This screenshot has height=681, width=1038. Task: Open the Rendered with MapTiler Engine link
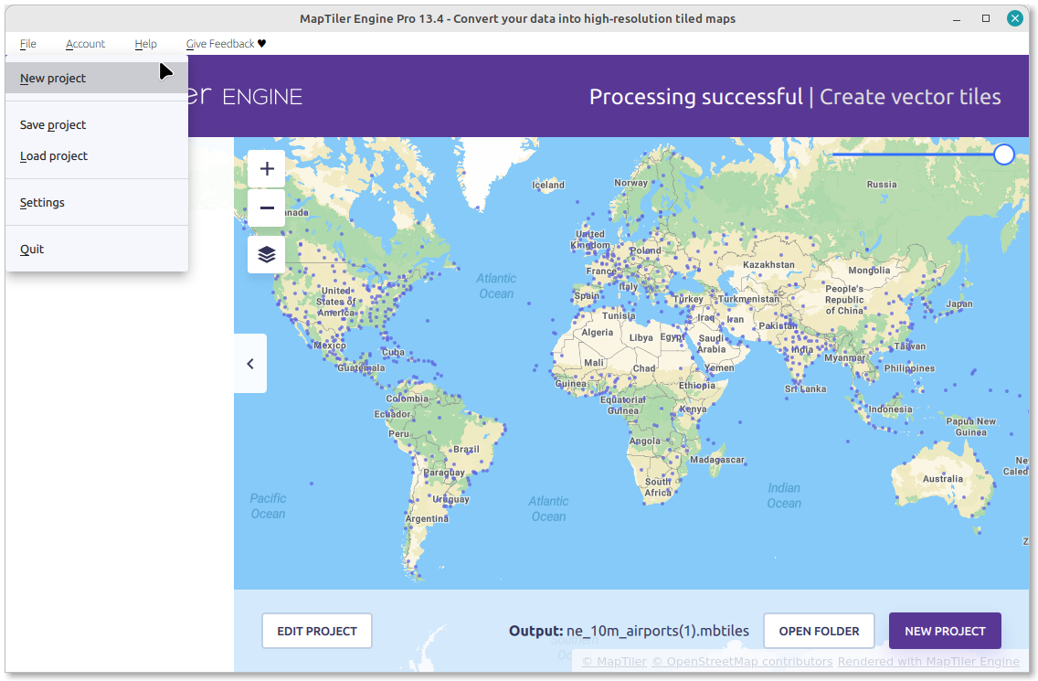928,661
